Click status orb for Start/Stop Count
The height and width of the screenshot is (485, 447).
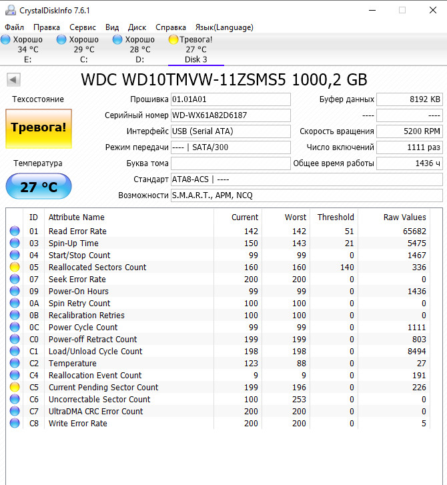[15, 255]
